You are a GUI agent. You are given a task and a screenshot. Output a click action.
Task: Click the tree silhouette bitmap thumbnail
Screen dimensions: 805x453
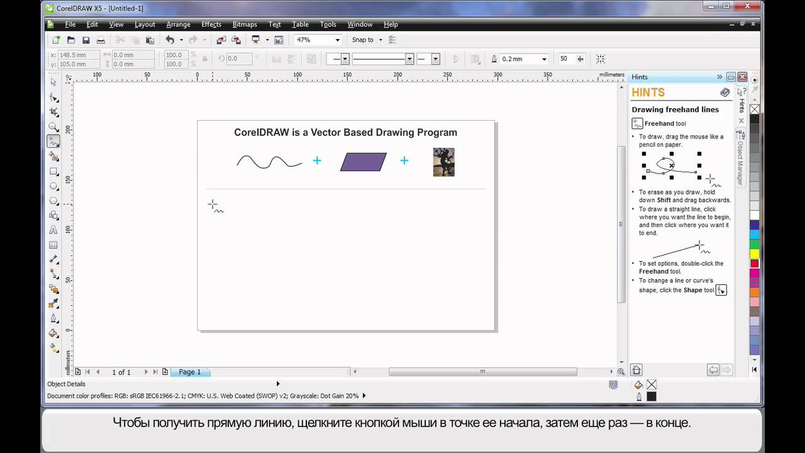[x=443, y=162]
